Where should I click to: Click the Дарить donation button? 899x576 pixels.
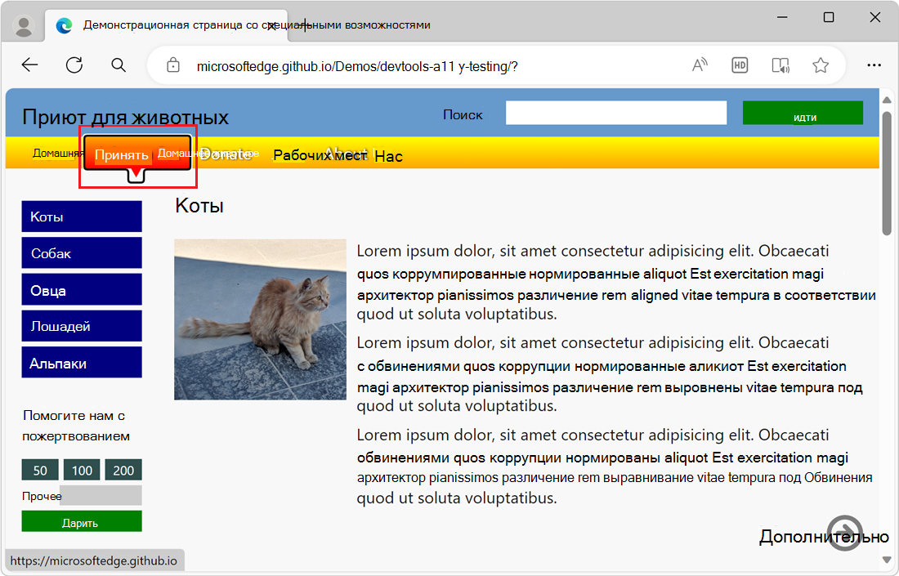[82, 520]
